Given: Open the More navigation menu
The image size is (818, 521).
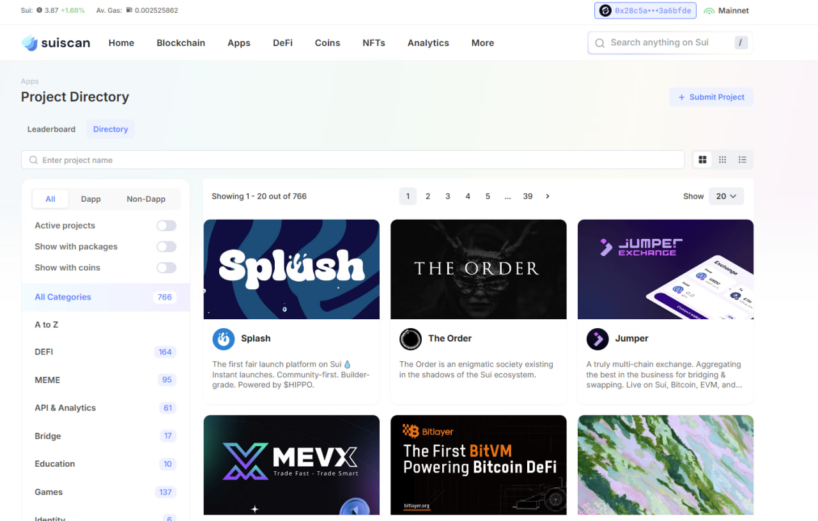Looking at the screenshot, I should click(482, 43).
